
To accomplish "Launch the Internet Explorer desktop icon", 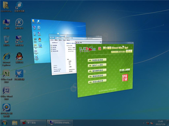I will 6,59.
